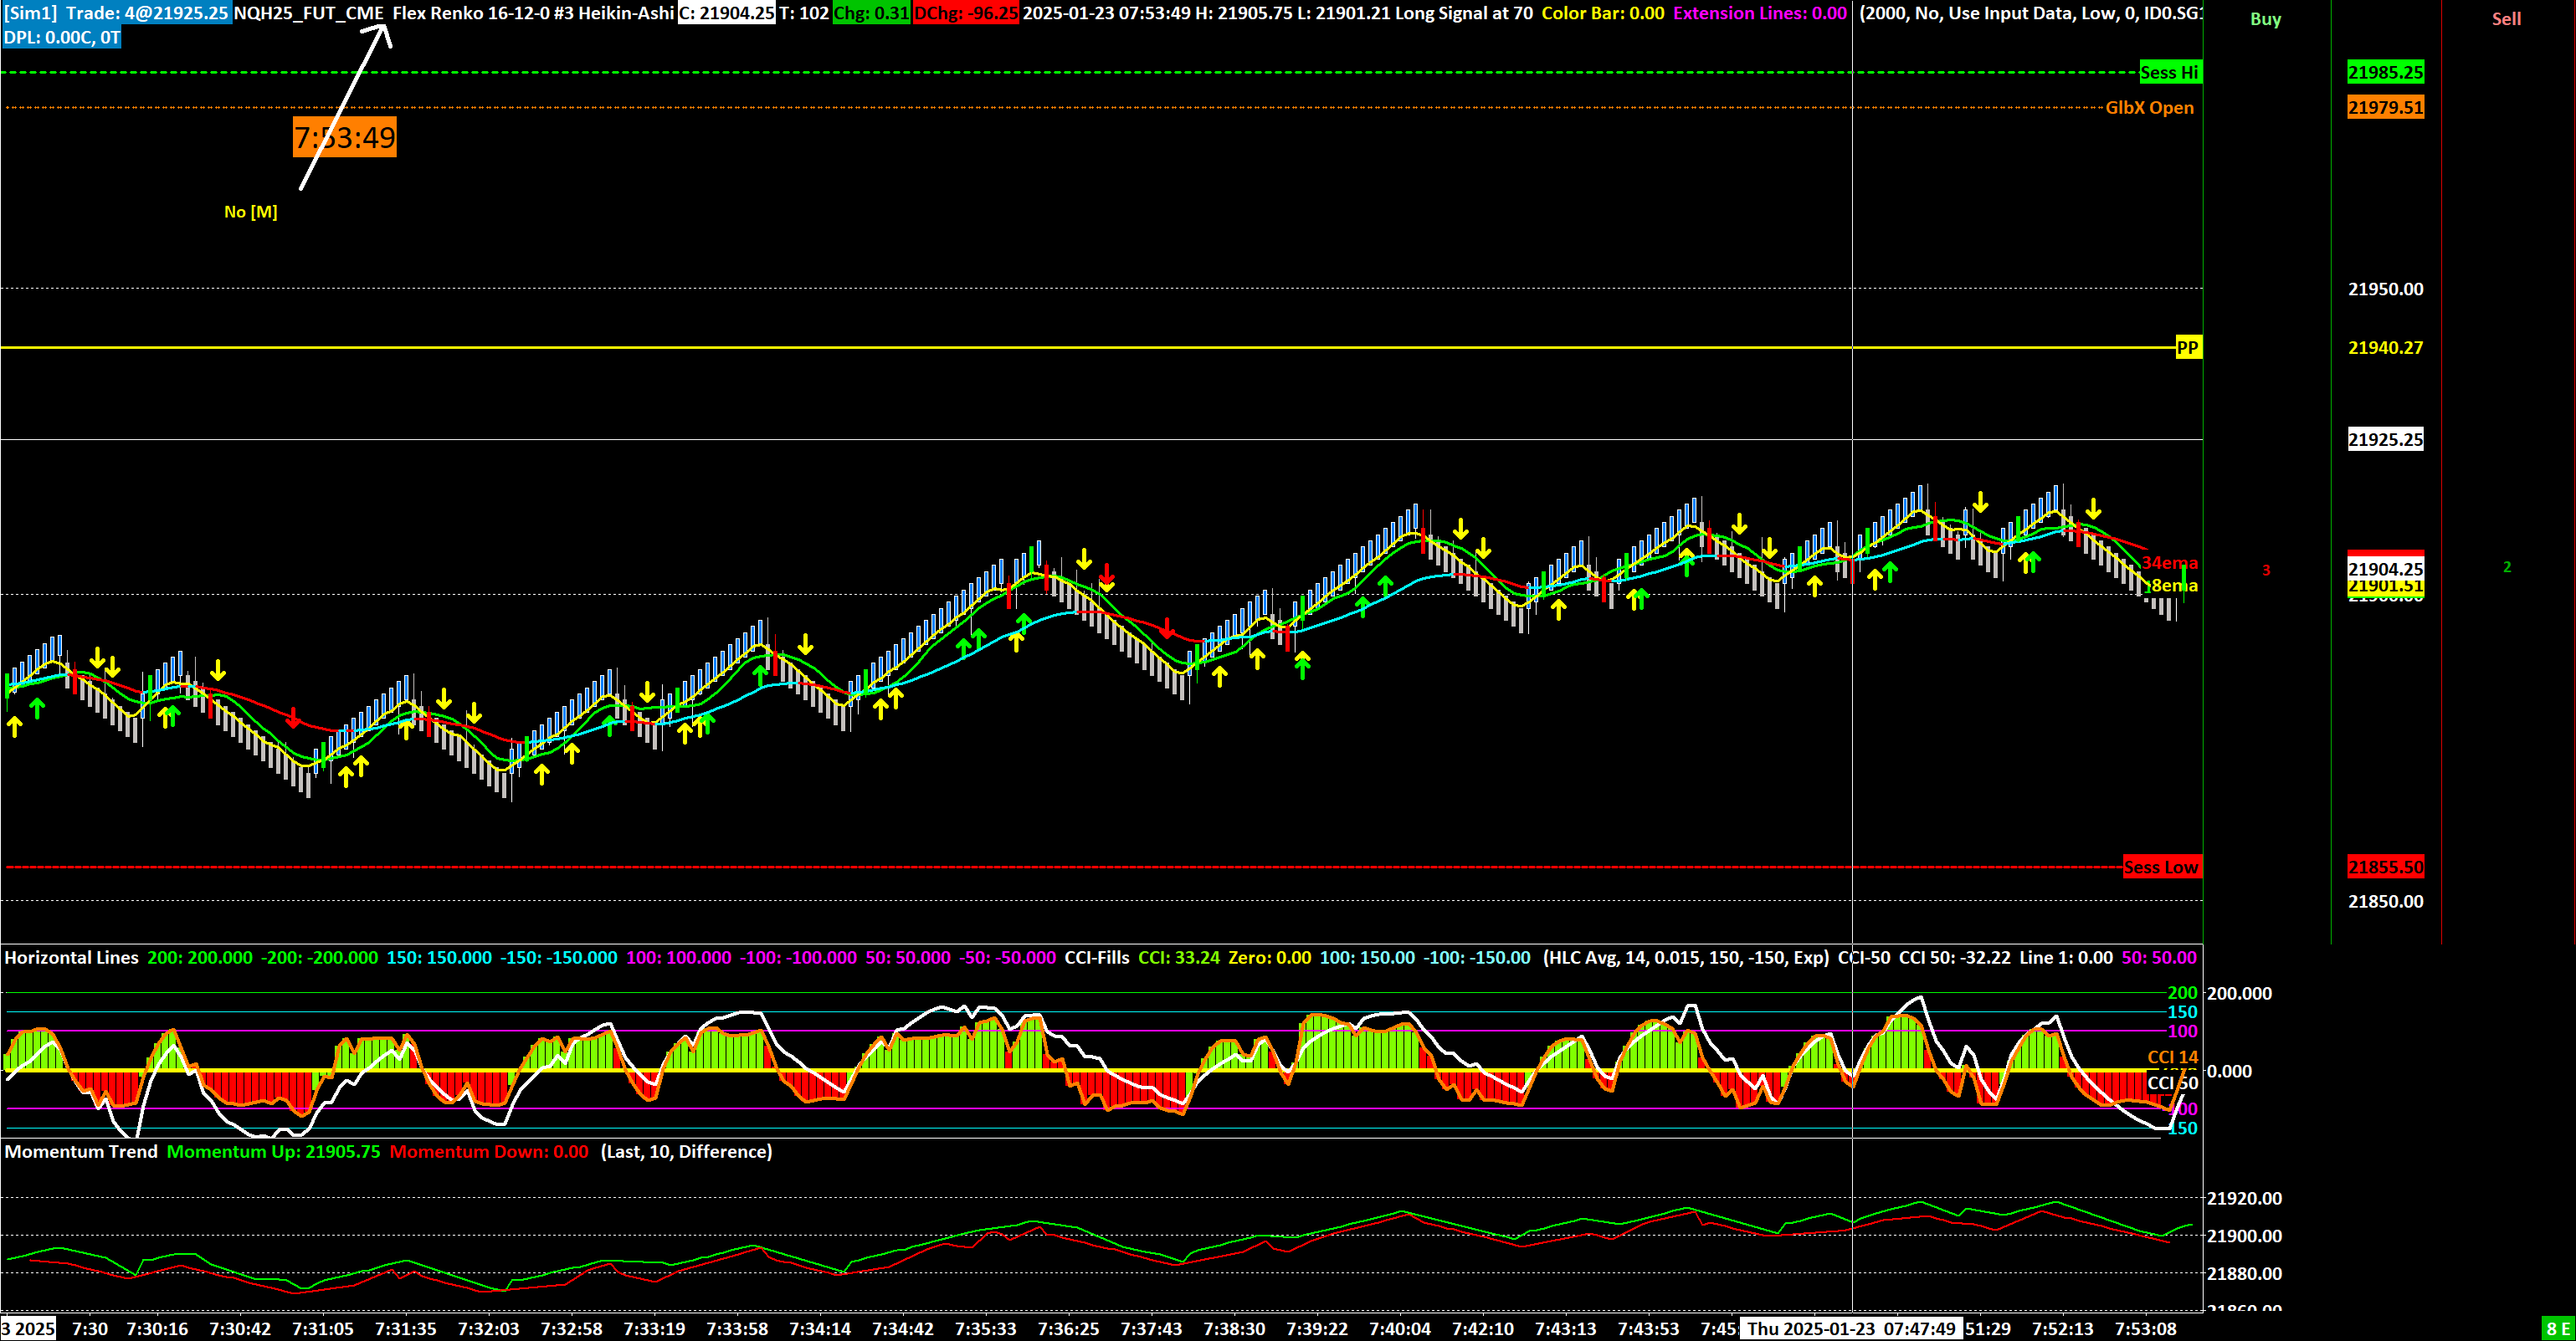
Task: Click the Momentum Trend study header
Action: point(81,1151)
